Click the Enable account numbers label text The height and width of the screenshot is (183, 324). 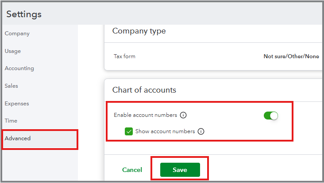tap(145, 115)
